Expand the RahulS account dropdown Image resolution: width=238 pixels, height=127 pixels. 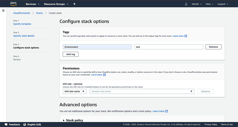click(x=198, y=4)
